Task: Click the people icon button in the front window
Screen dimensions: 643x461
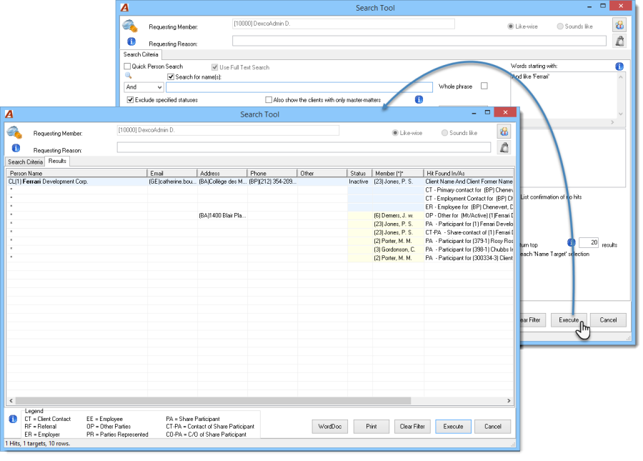Action: (504, 132)
